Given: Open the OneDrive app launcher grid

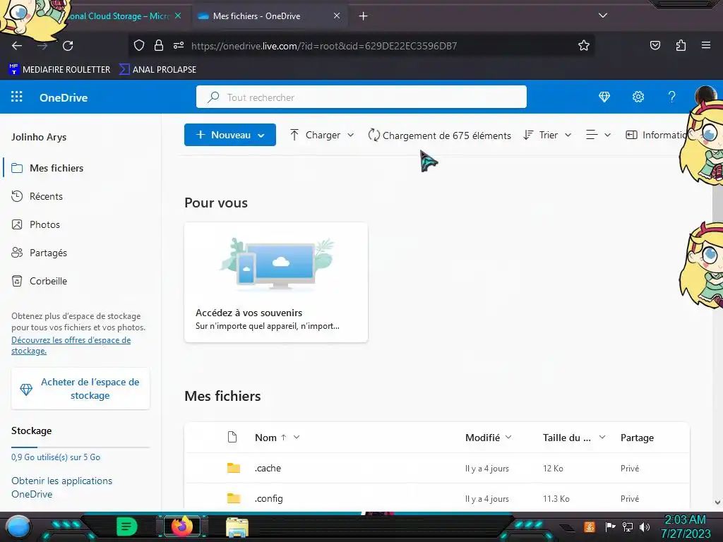Looking at the screenshot, I should pyautogui.click(x=17, y=97).
